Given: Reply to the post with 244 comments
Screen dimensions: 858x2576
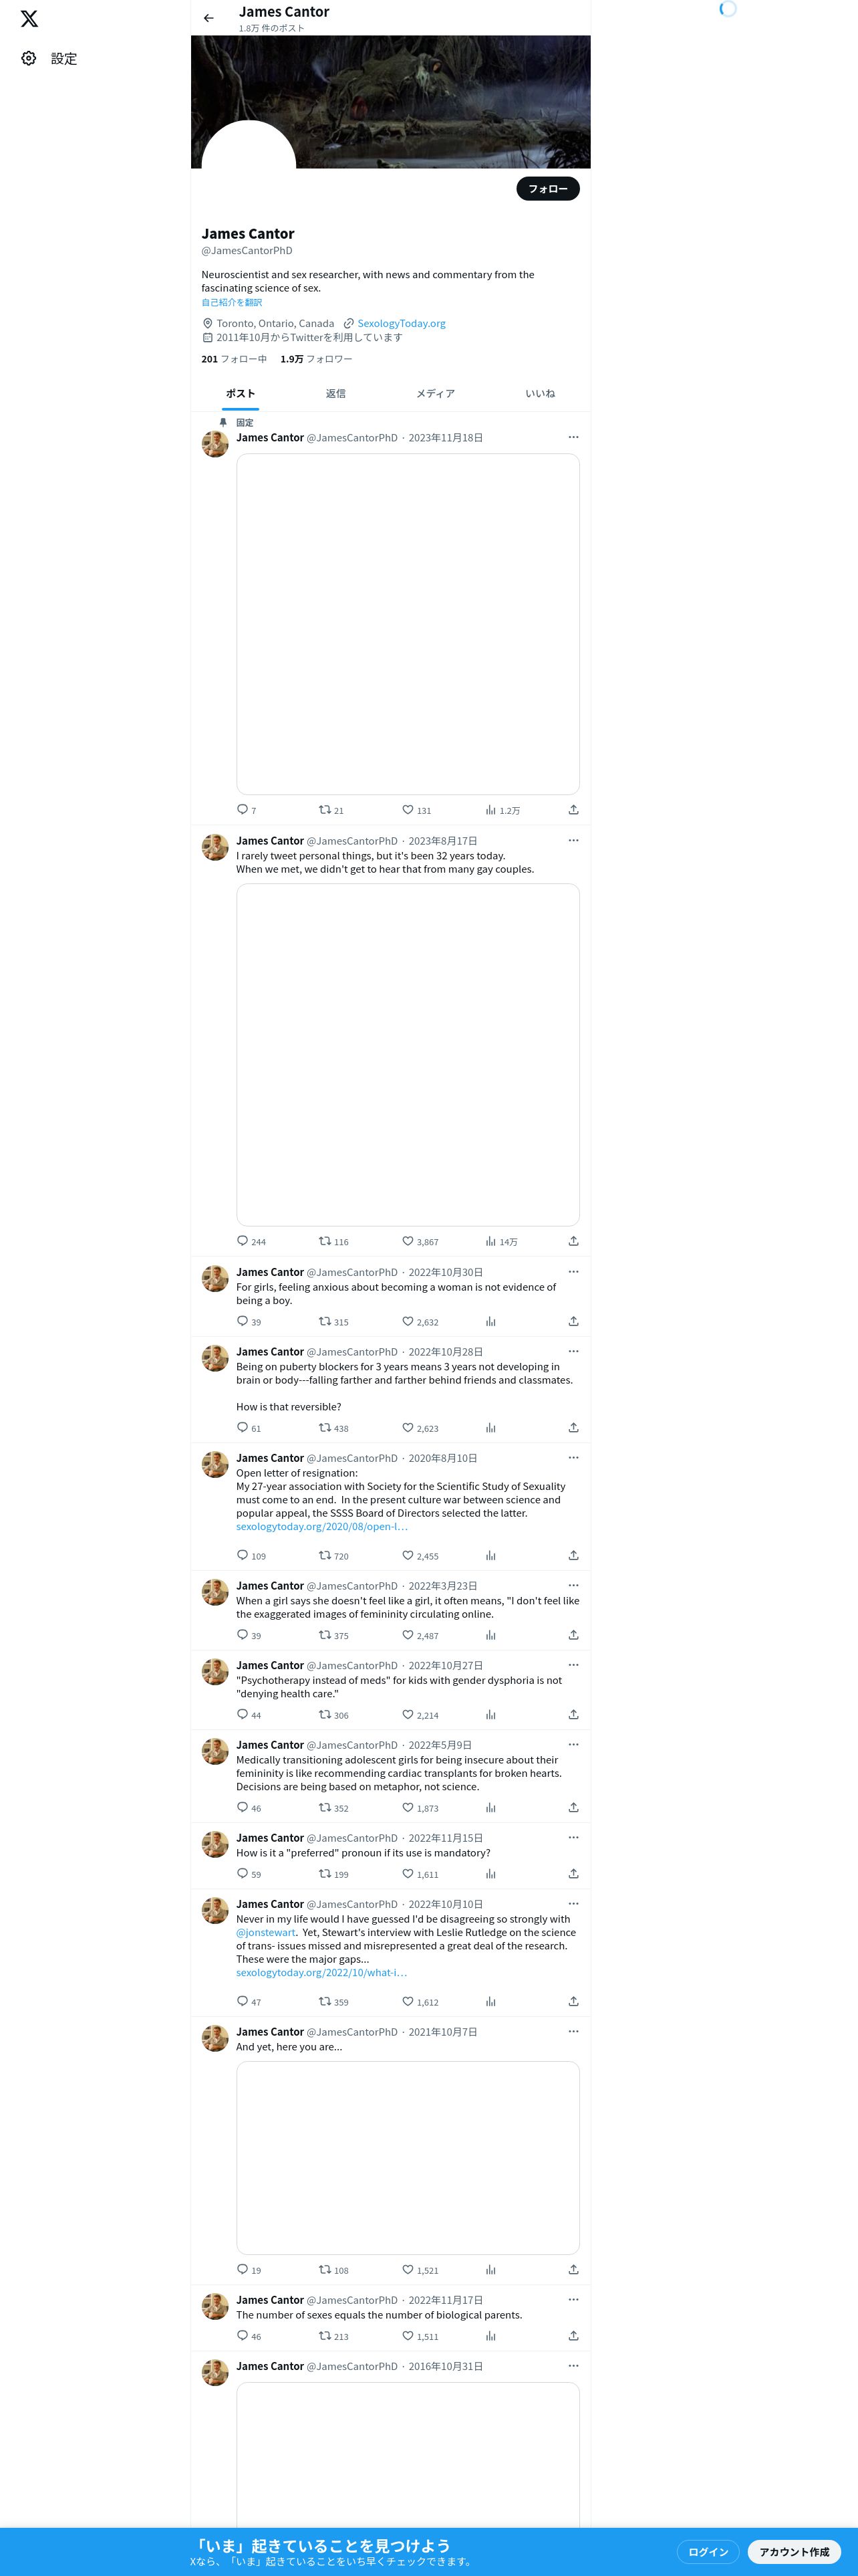Looking at the screenshot, I should (x=251, y=1241).
